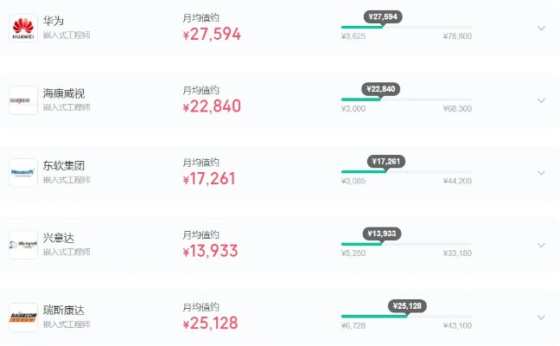Image resolution: width=560 pixels, height=346 pixels.
Task: Open the 华为 company name link
Action: 54,20
